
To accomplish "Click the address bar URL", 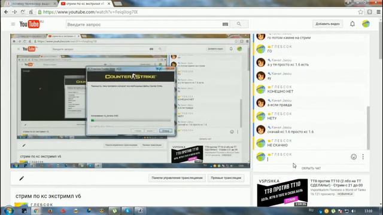I will click(x=90, y=12).
